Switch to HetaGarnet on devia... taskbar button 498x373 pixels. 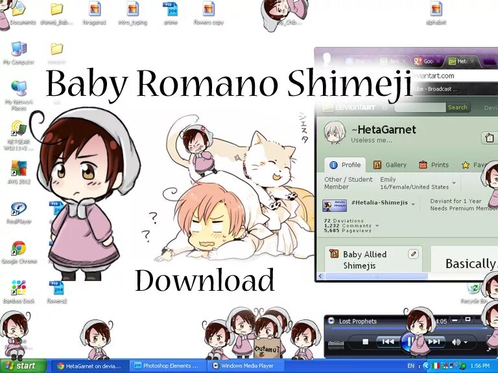point(89,366)
